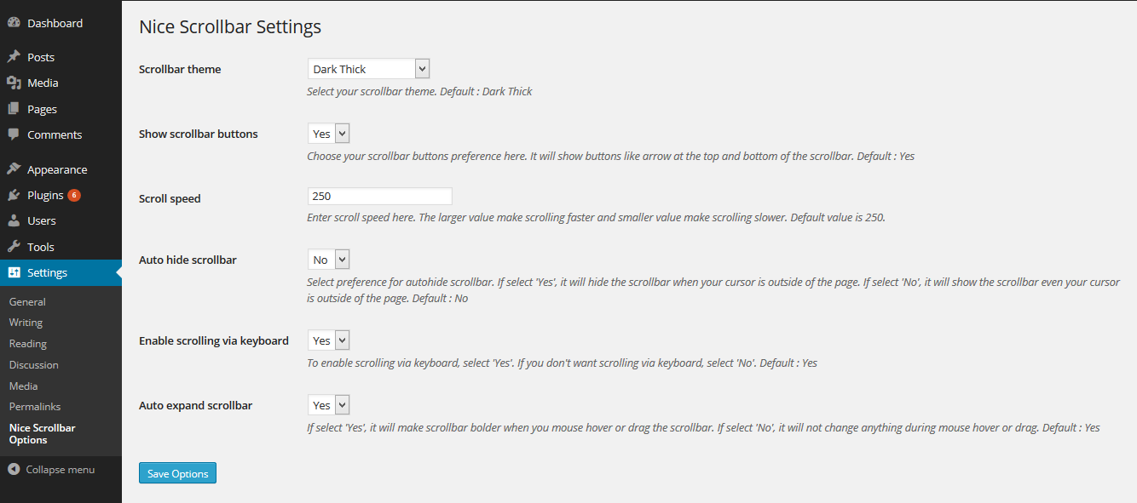Open the Enable scrolling via keyboard dropdown

coord(329,340)
